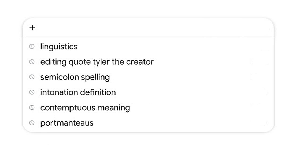This screenshot has width=289, height=147.
Task: Click history icon next to intonation definition
Action: 32,92
